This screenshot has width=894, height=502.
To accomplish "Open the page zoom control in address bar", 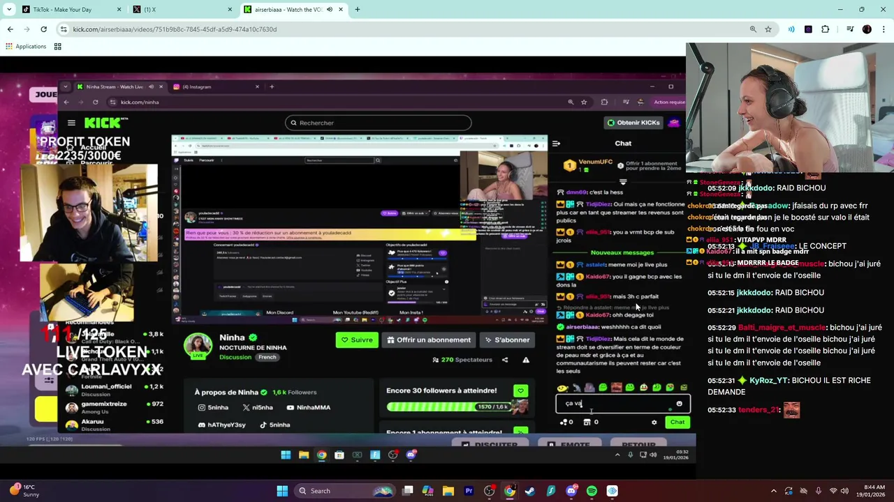I will 753,29.
